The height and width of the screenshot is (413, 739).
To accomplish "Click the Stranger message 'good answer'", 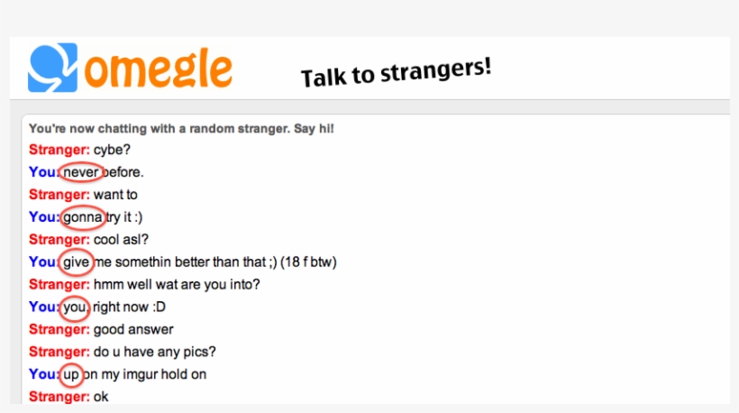I will 133,330.
